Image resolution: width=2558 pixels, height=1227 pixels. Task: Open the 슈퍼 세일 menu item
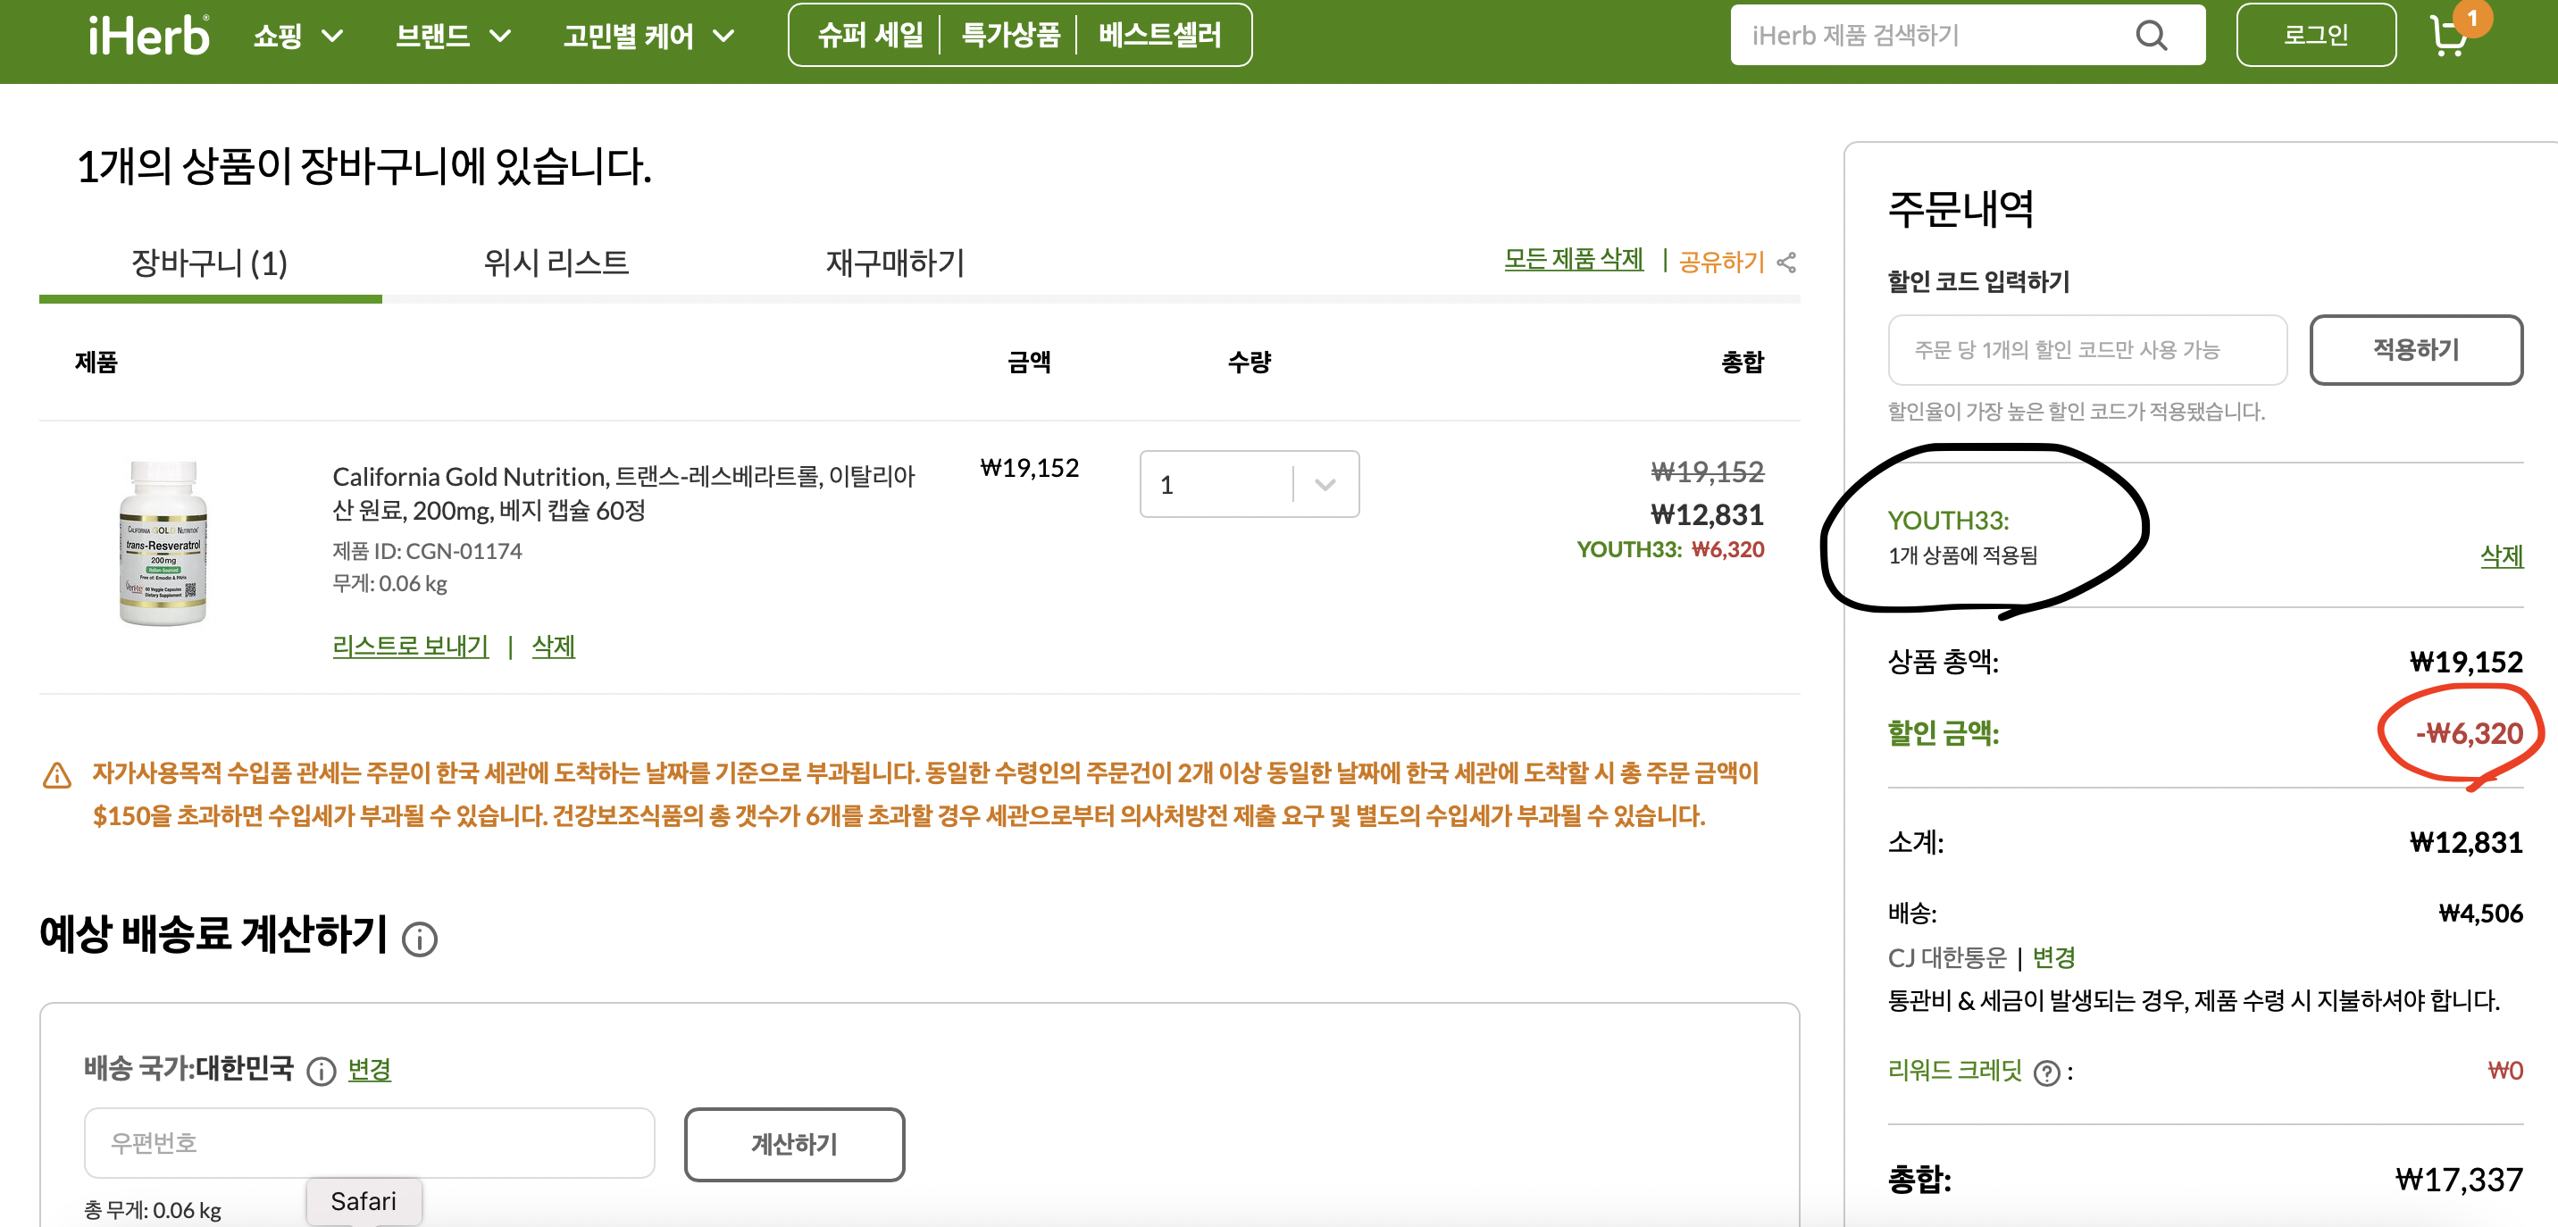tap(870, 36)
